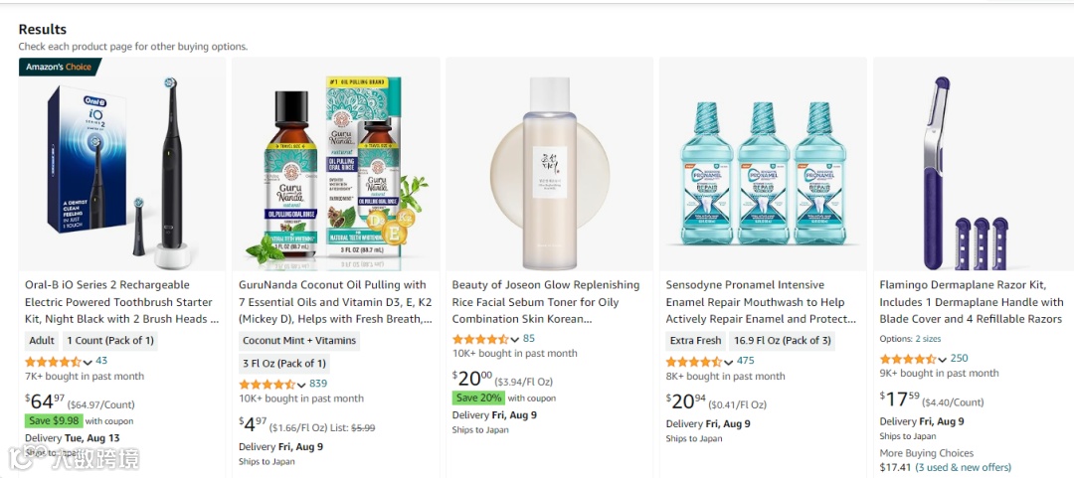
Task: Open the Oral-B iO toothbrush product image
Action: pyautogui.click(x=121, y=164)
